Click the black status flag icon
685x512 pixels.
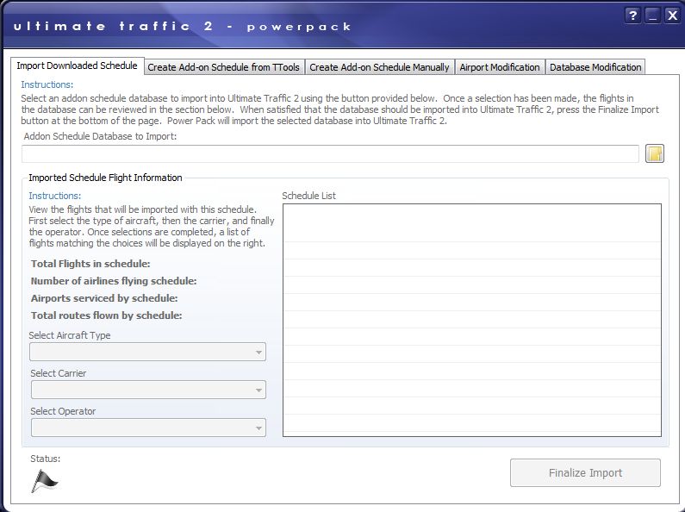pyautogui.click(x=44, y=481)
